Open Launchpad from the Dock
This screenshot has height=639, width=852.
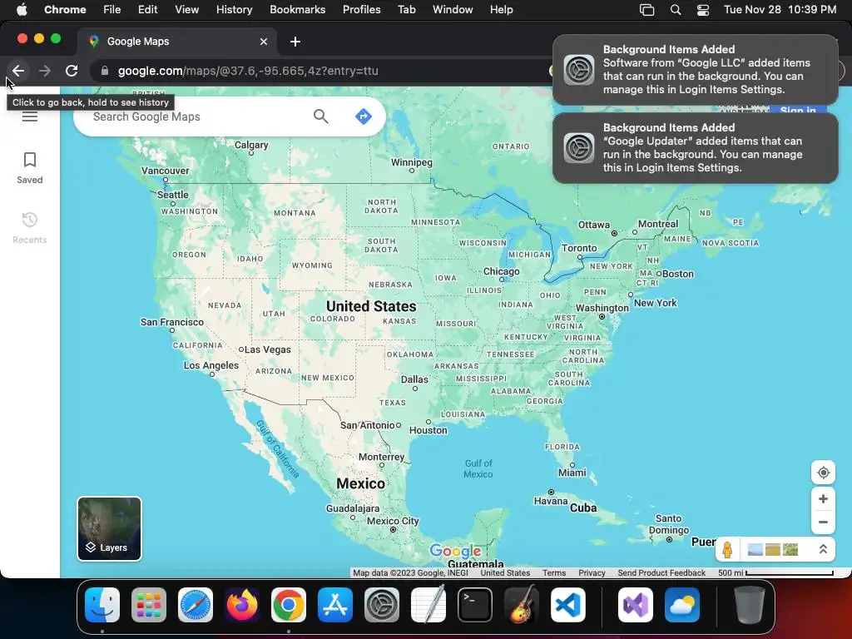pos(149,605)
